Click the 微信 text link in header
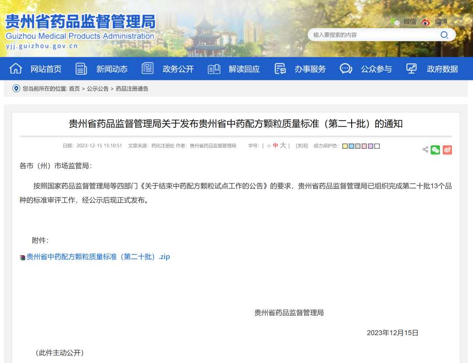Viewport: 473px width, 363px height. (409, 22)
